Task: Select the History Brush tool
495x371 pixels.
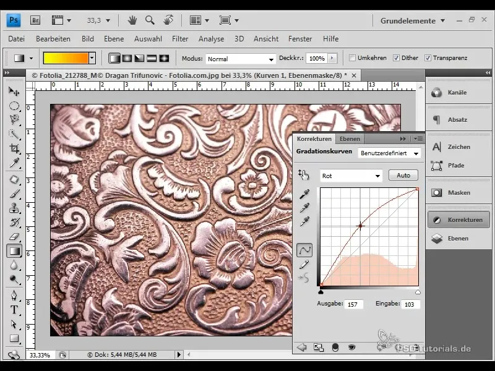Action: 14,223
